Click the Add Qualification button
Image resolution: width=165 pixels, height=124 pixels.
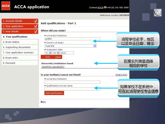click(x=54, y=93)
